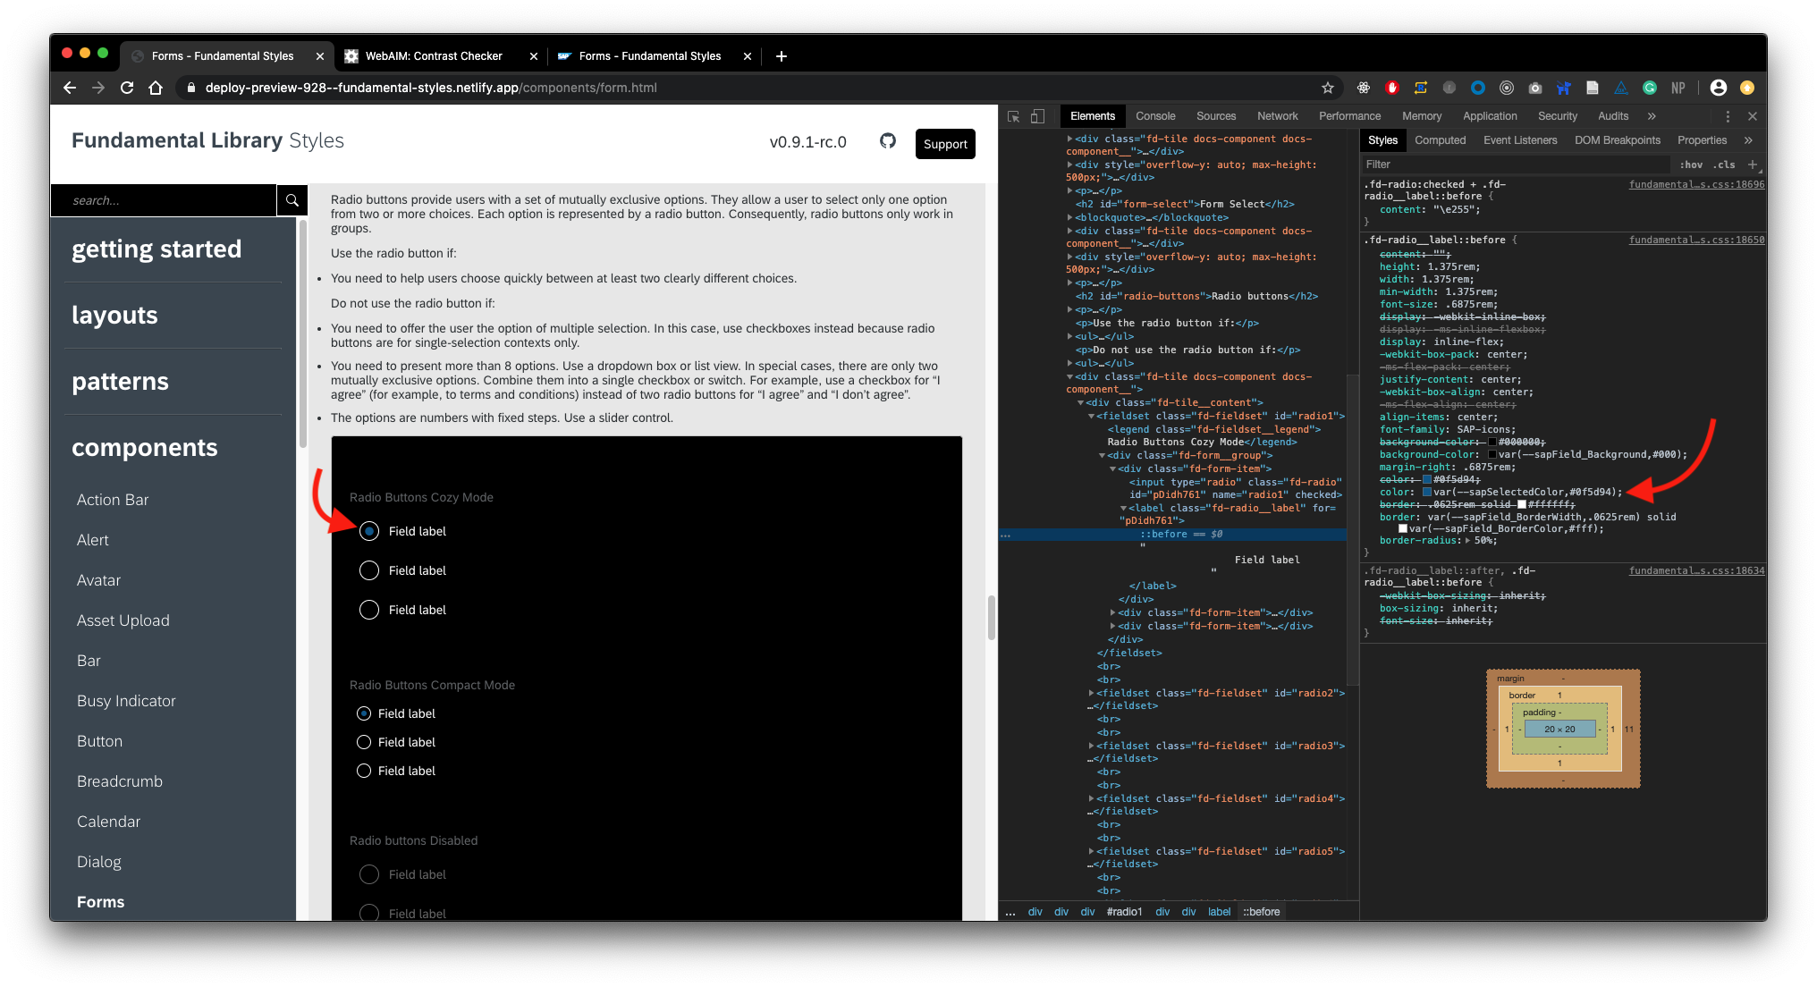
Task: Activate the inspect element picker in DevTools
Action: click(x=1013, y=116)
